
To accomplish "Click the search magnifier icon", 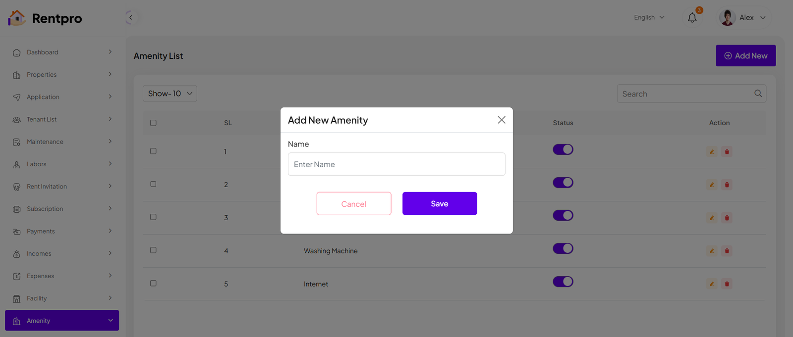I will [x=758, y=94].
